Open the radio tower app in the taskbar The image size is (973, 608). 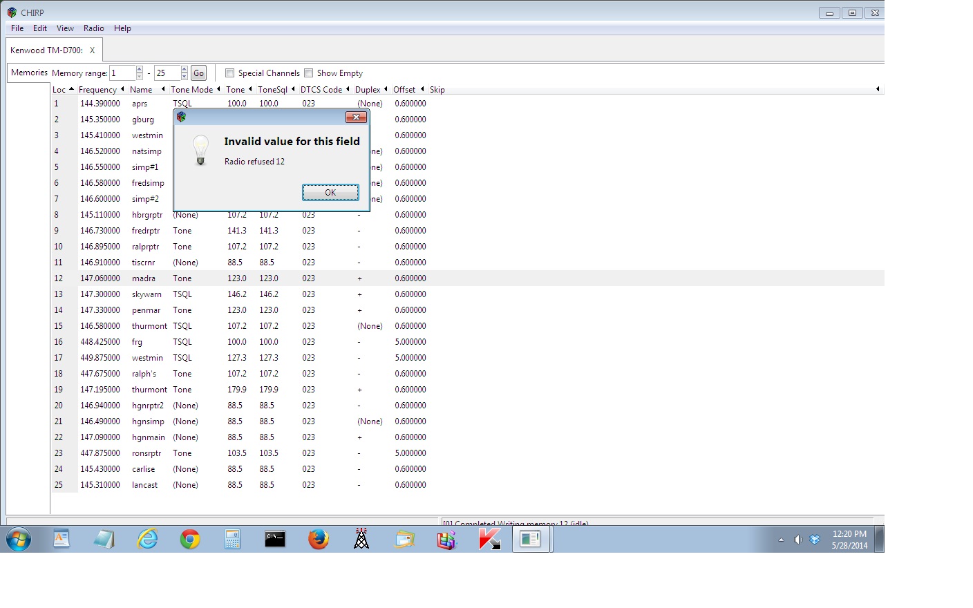click(x=361, y=539)
